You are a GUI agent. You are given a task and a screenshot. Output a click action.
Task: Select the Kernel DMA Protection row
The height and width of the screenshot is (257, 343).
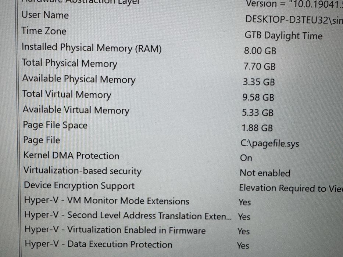tap(71, 156)
